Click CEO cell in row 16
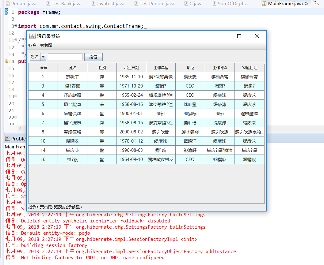 click(190, 159)
